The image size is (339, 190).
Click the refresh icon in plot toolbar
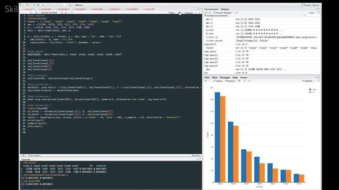point(318,81)
